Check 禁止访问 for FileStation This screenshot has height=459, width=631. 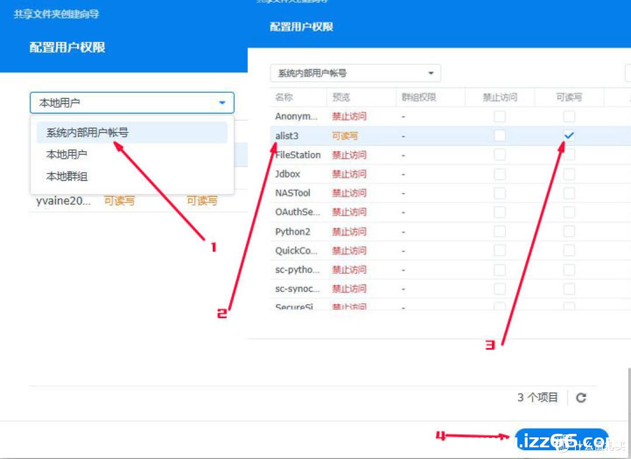tap(500, 155)
